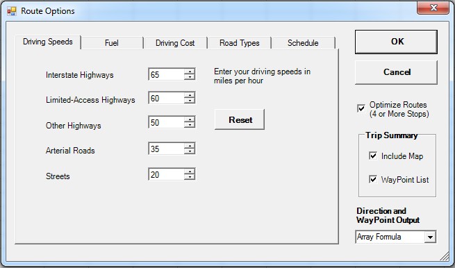Open the Driving Cost tab
455x268 pixels.
pos(175,43)
